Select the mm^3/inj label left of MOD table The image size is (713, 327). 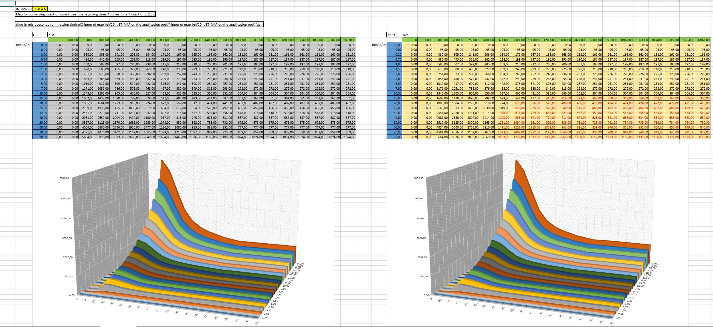coord(379,45)
